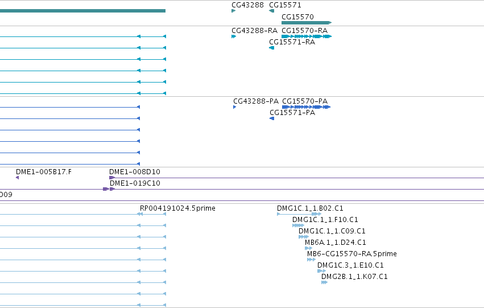Select the MB6A.1_1.D24.C1 alignment label

pos(335,243)
